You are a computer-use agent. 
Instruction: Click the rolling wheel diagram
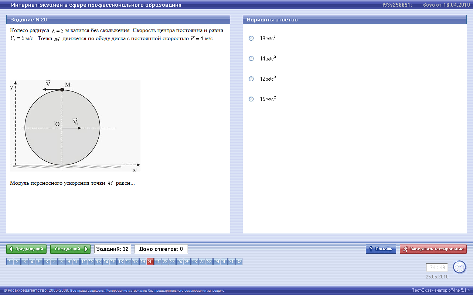75,125
